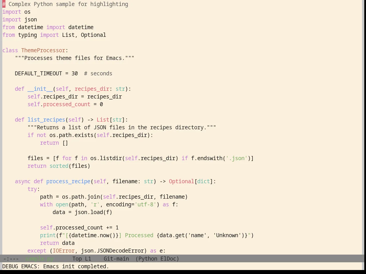Screen dimensions: 366x274
Task: Click the 'Unknown' default string
Action: 227,235
